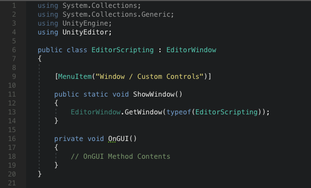Image resolution: width=311 pixels, height=188 pixels.
Task: Click the OnGUI method name with squiggle underline
Action: click(x=118, y=139)
